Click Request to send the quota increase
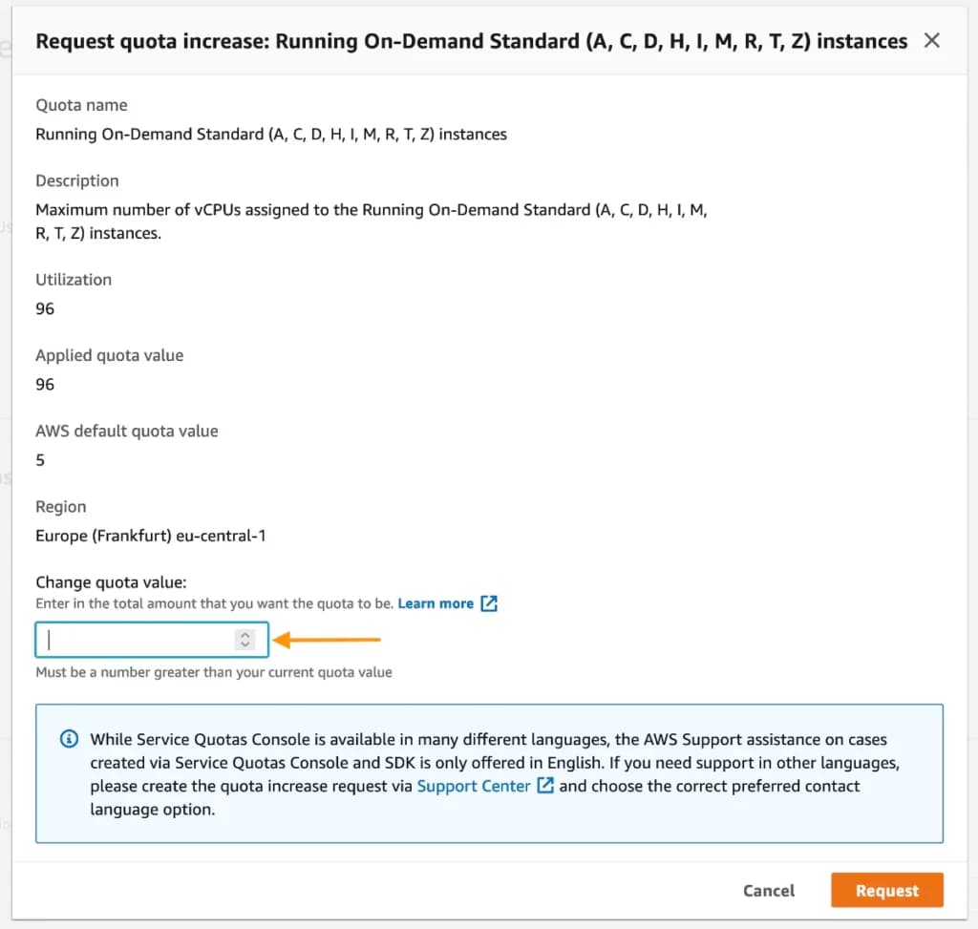978x929 pixels. [886, 890]
